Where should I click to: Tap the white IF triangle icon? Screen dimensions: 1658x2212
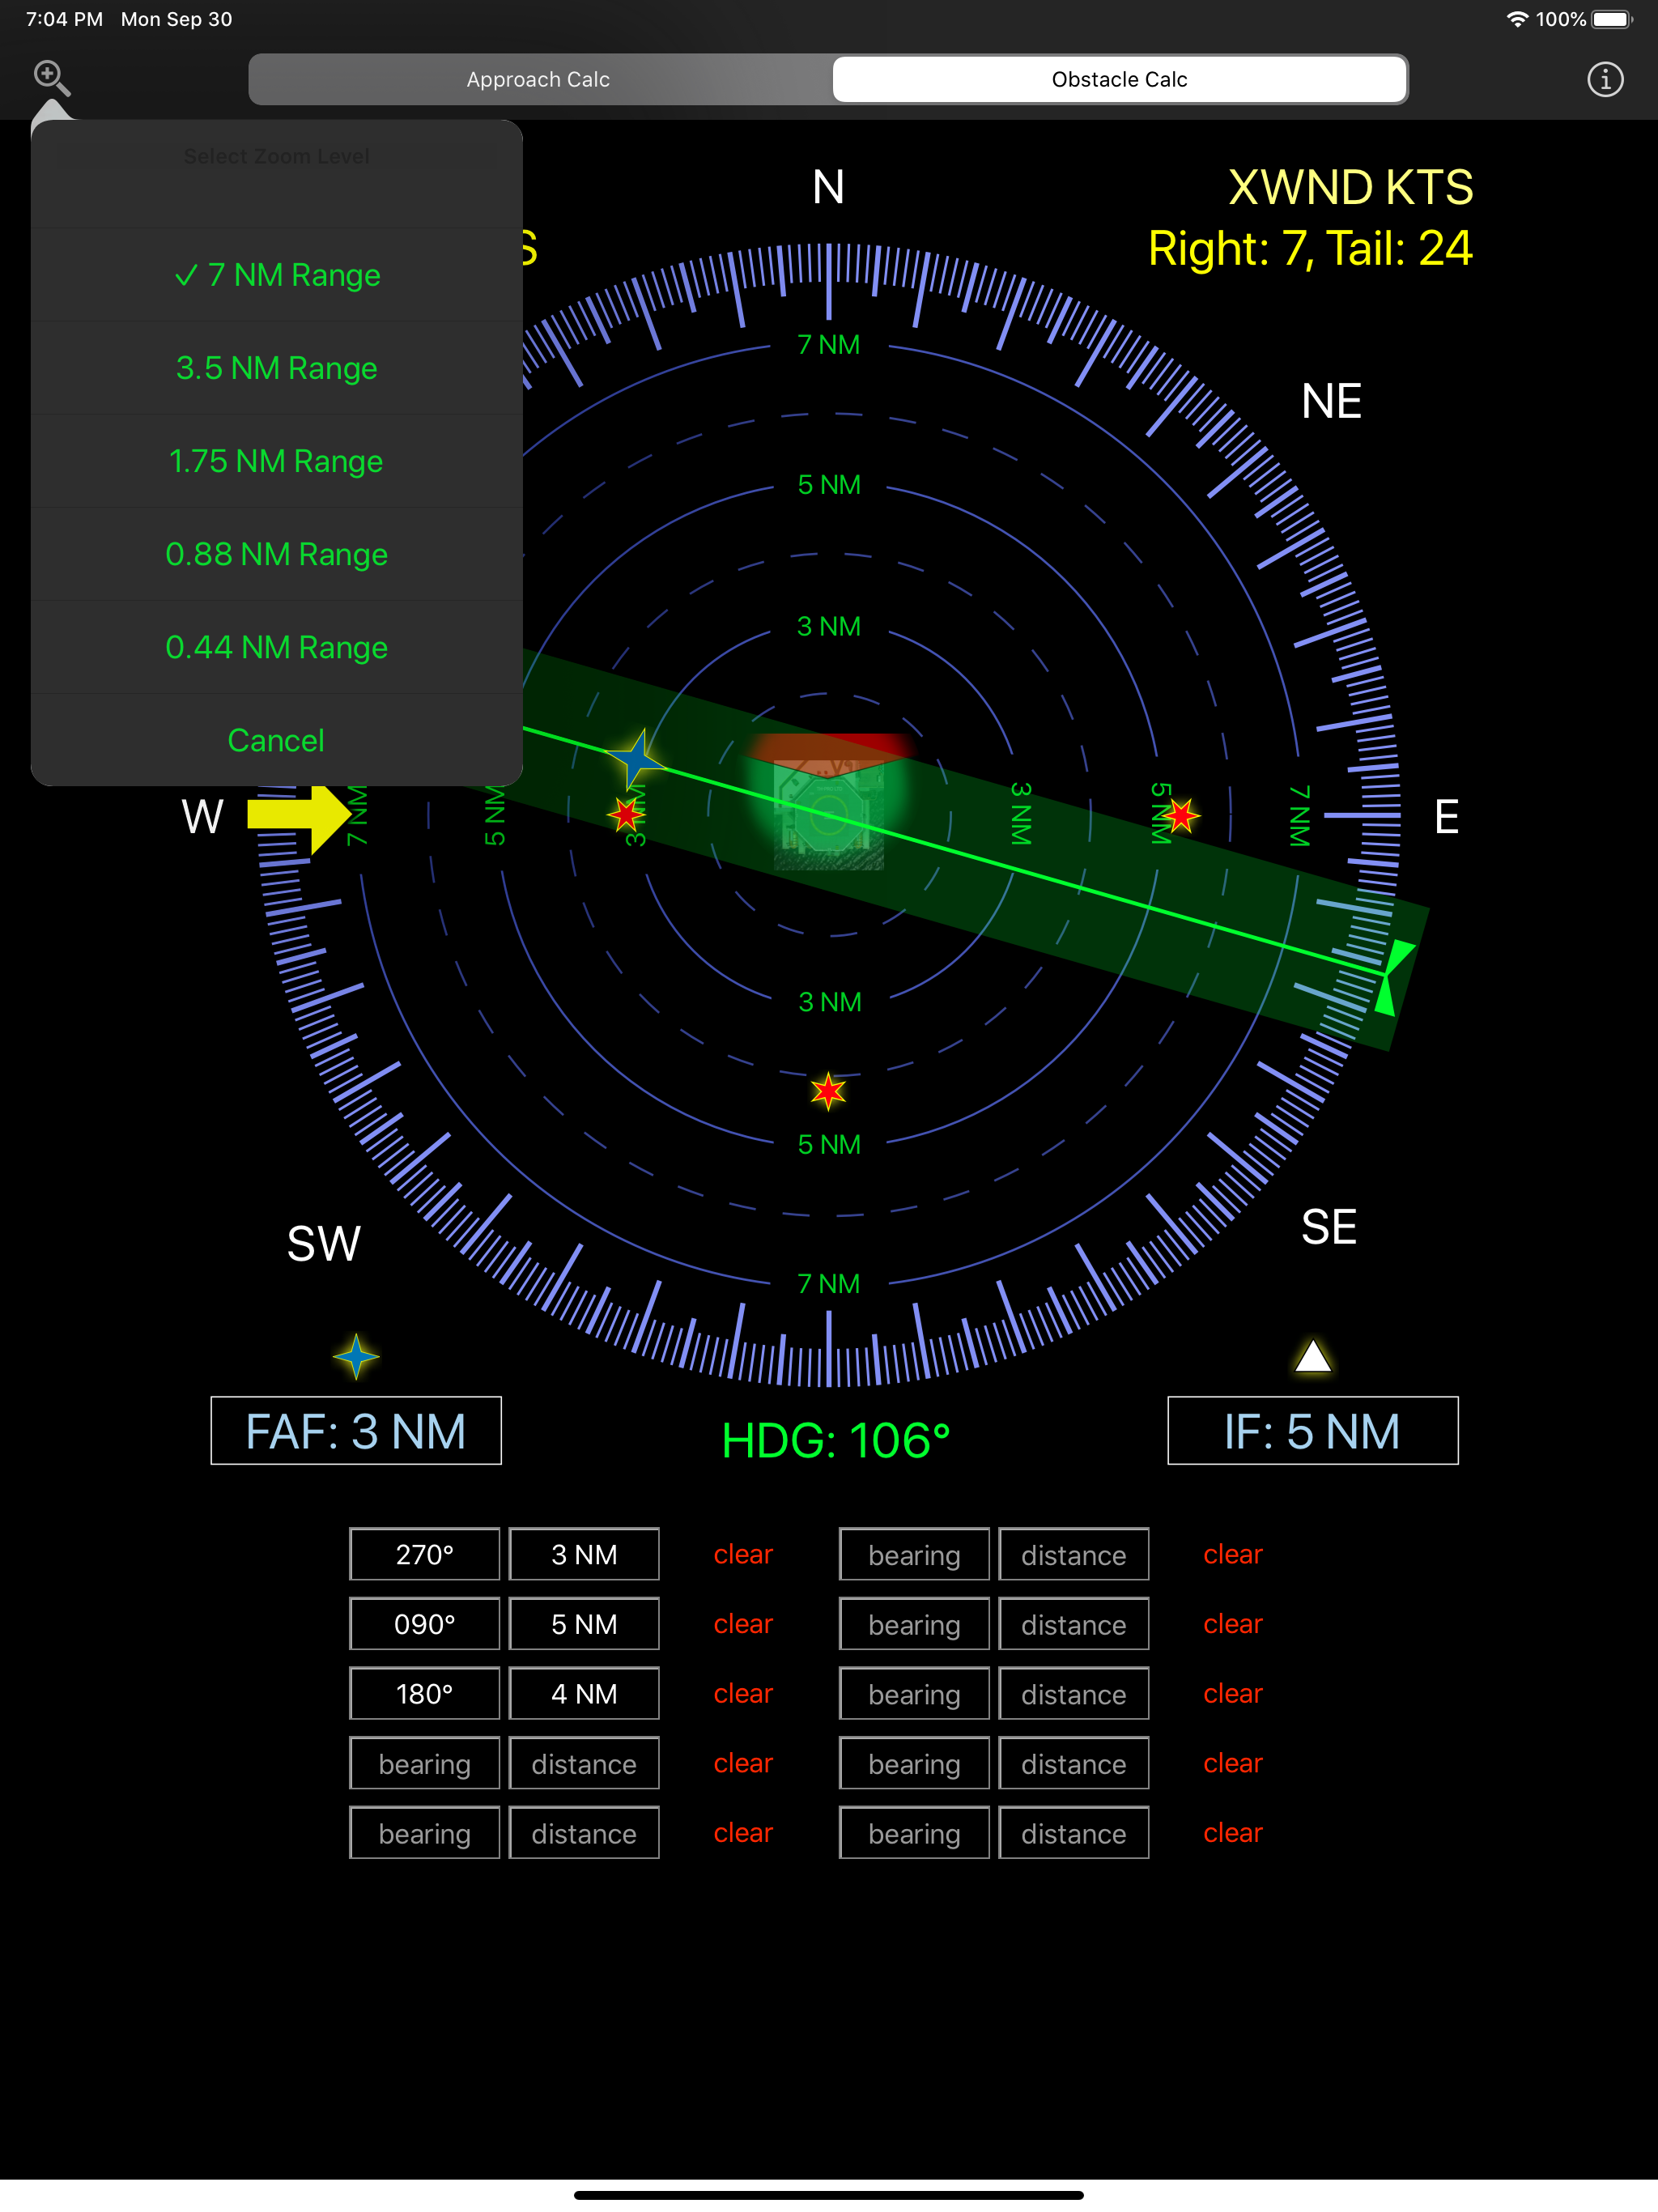(1312, 1357)
